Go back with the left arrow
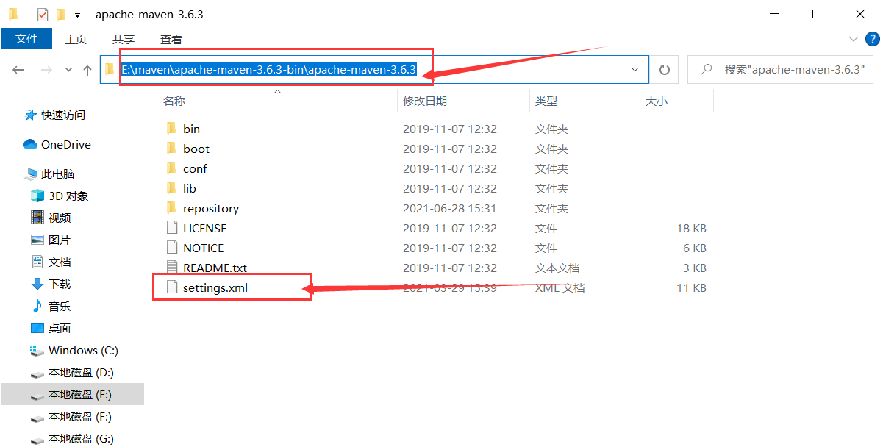This screenshot has width=883, height=447. (x=18, y=70)
